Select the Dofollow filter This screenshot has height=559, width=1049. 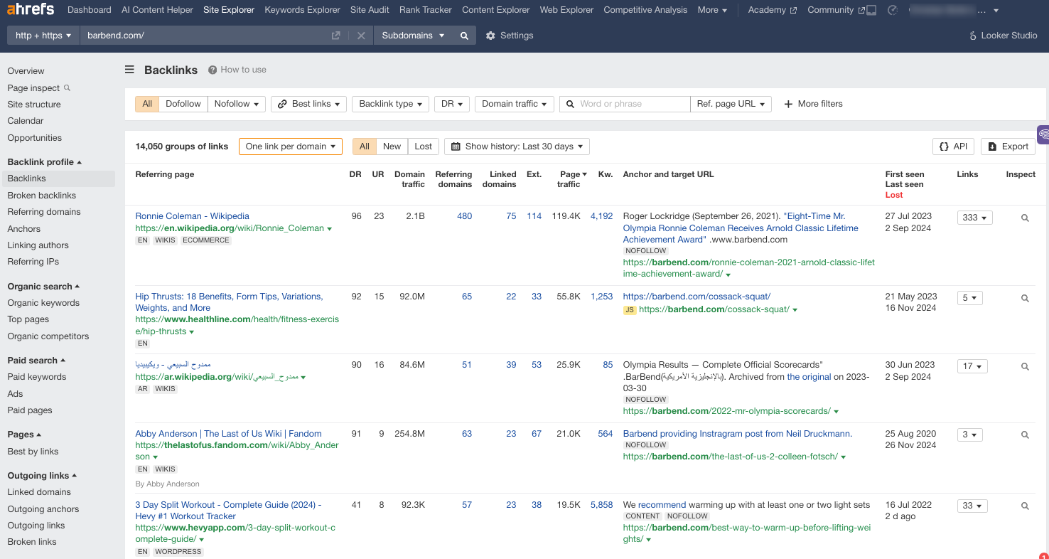coord(183,104)
